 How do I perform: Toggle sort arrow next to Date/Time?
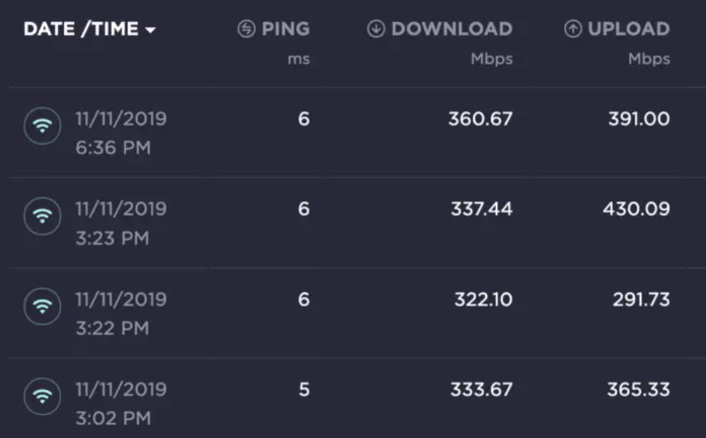point(150,30)
